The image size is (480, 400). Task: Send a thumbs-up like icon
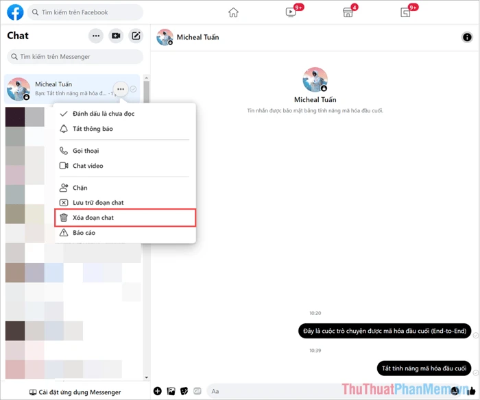coord(472,391)
